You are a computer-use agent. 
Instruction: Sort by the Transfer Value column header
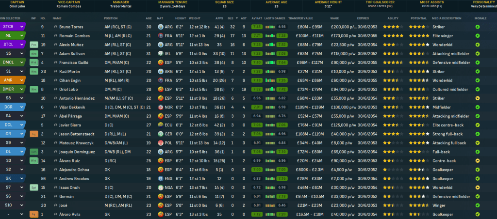click(x=299, y=18)
